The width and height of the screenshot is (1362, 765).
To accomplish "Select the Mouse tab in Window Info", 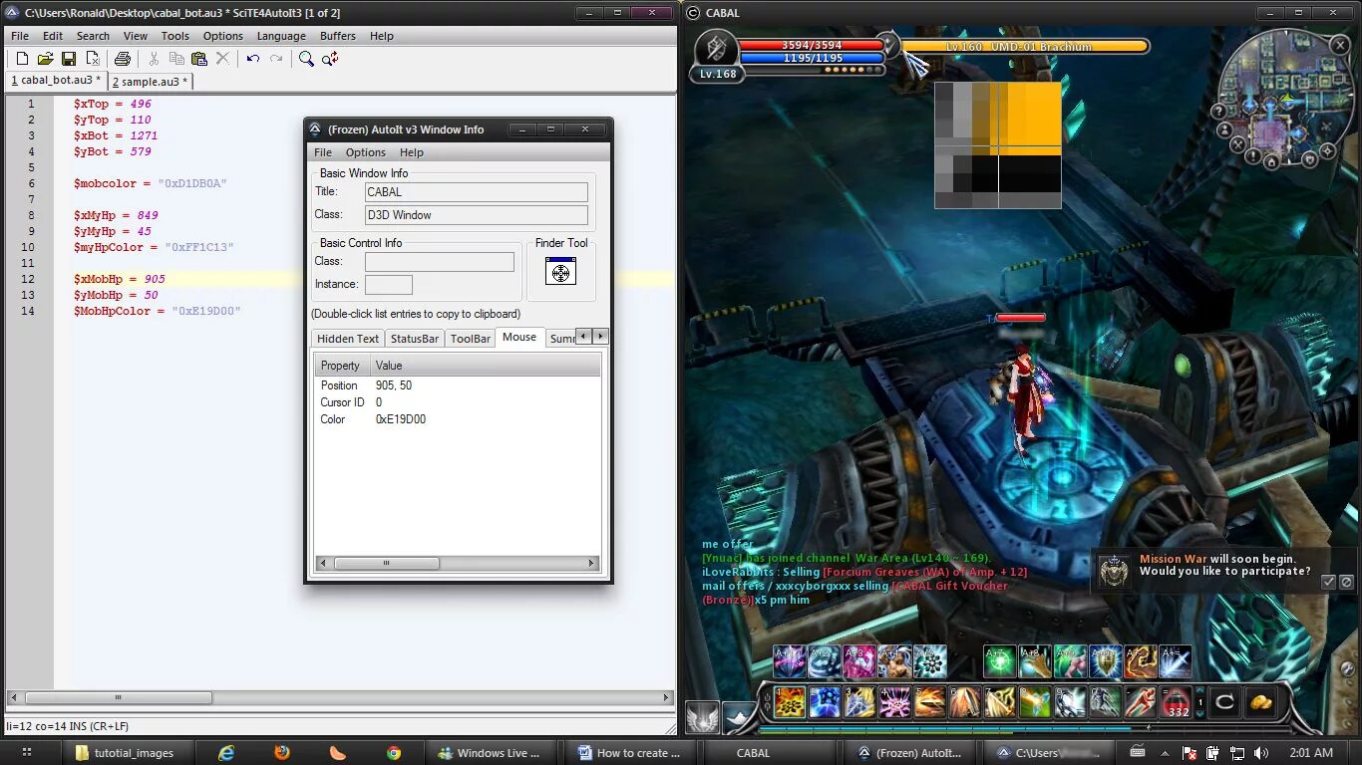I will tap(519, 337).
